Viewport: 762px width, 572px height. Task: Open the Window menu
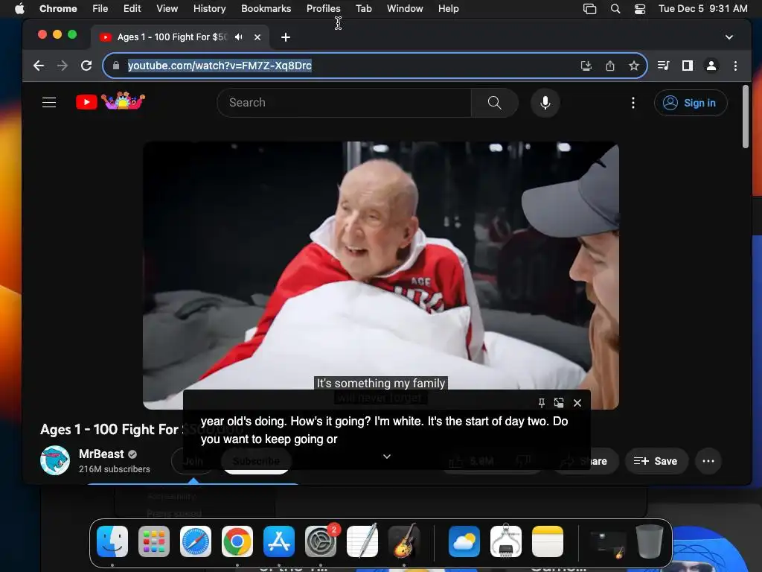point(405,8)
